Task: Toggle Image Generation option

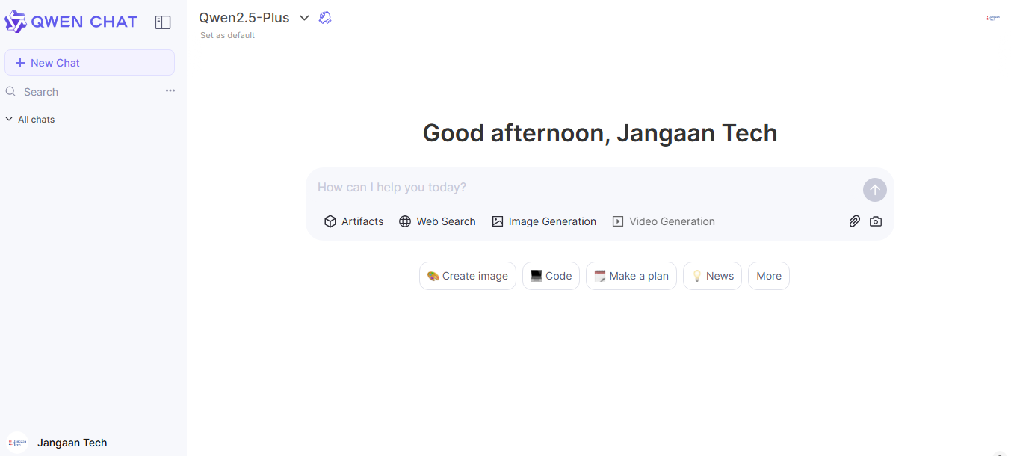Action: (544, 221)
